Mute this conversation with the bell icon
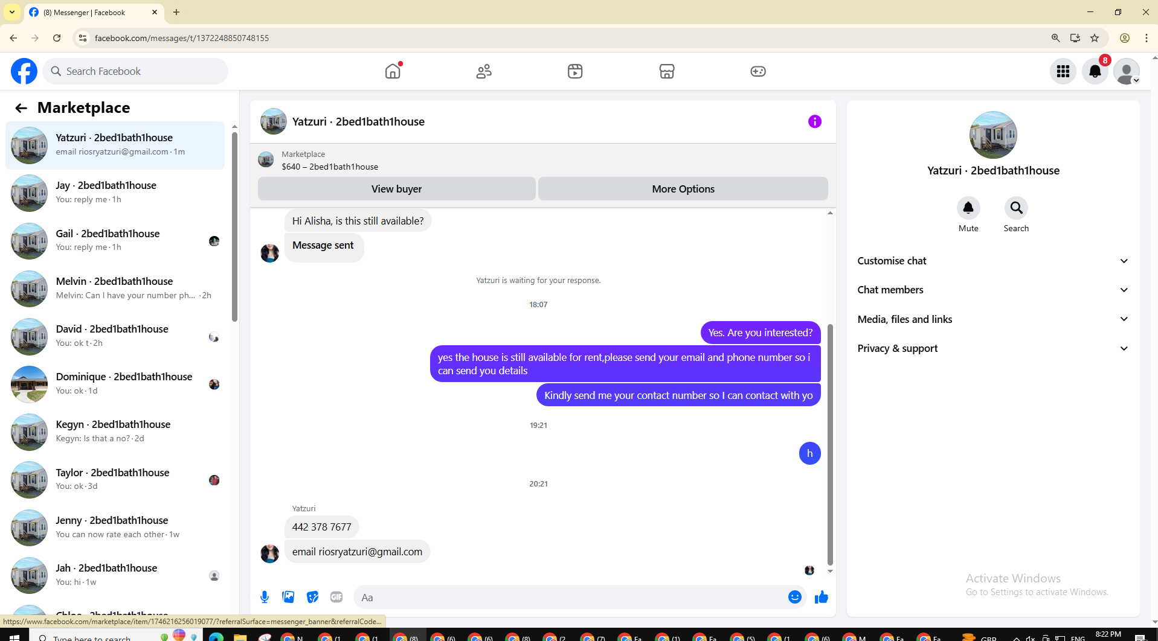 [968, 208]
